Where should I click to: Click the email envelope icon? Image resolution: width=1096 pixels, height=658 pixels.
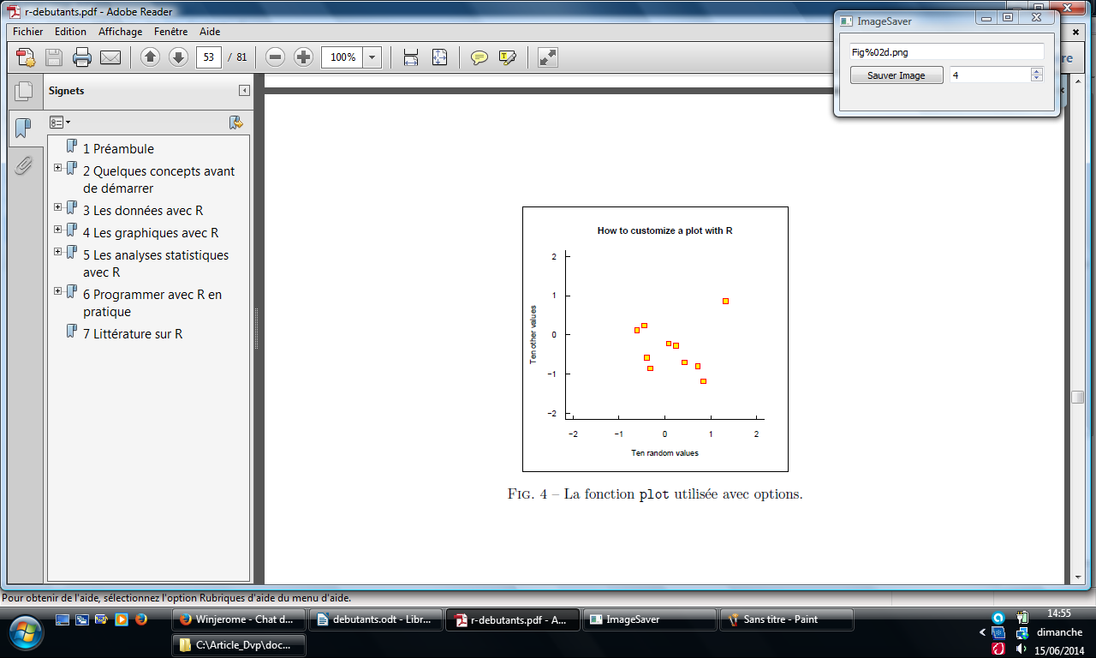click(x=110, y=57)
